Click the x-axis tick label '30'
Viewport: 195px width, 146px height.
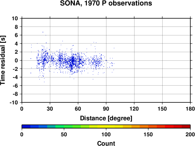[x=50, y=109]
